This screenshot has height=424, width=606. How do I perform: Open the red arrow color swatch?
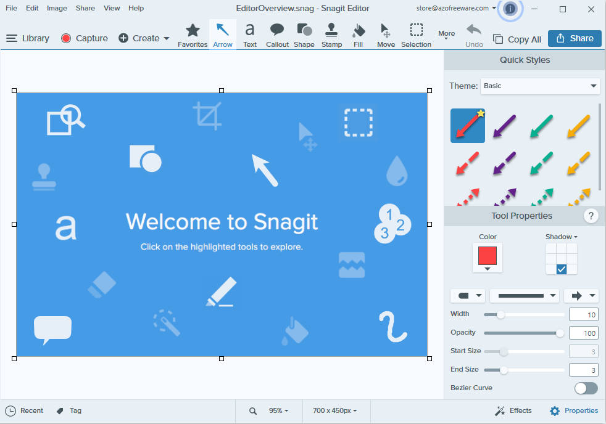pyautogui.click(x=487, y=255)
